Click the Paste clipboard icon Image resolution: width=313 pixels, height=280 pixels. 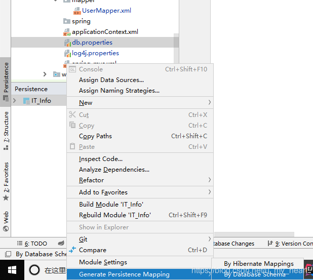72,146
